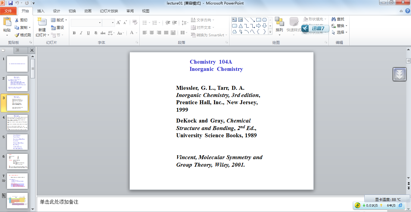This screenshot has height=212, width=411.
Task: Click decrease list indent level icon
Action: click(168, 23)
